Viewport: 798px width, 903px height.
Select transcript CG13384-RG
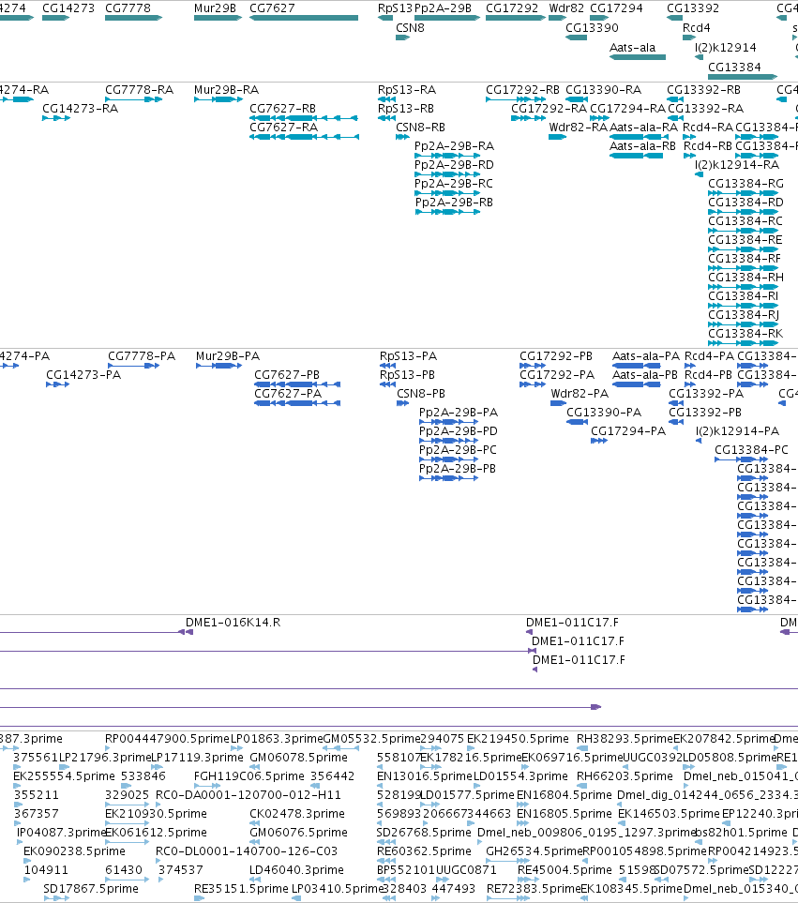(745, 183)
